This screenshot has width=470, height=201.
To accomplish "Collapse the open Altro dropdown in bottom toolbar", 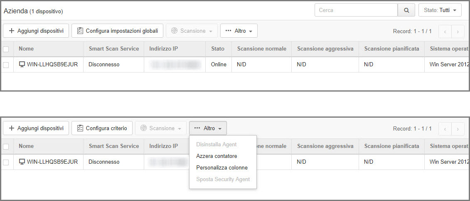I will click(208, 128).
